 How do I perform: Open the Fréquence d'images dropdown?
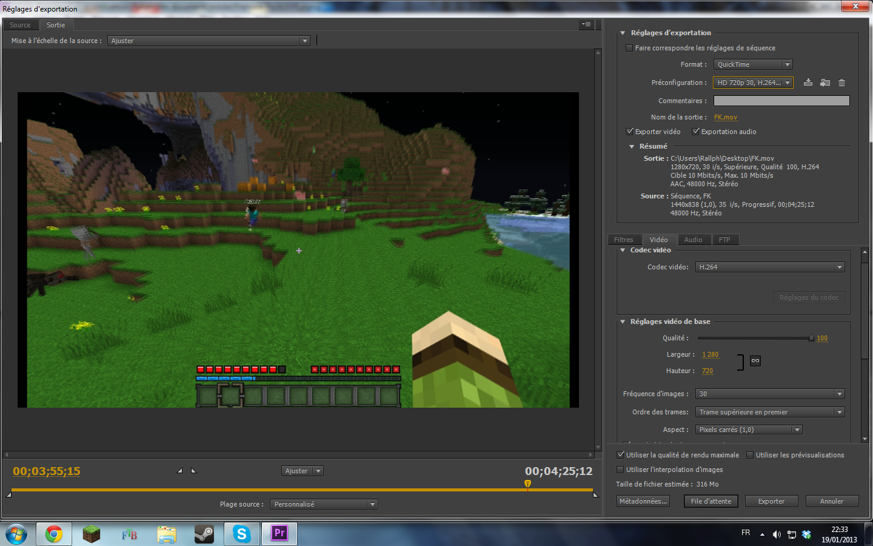pos(770,394)
